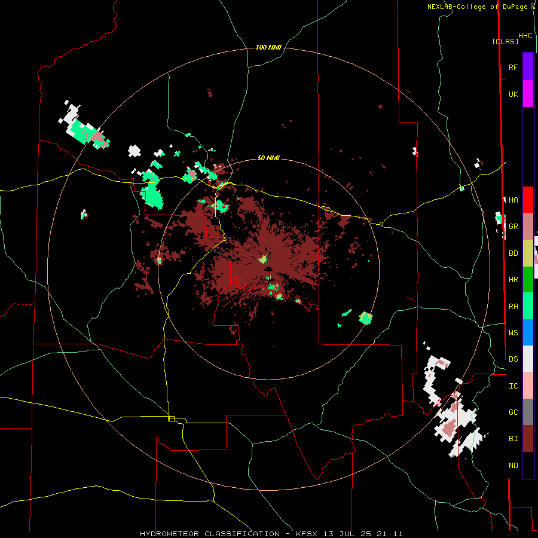Click the RF purple legend swatch
The width and height of the screenshot is (538, 538).
pyautogui.click(x=528, y=67)
